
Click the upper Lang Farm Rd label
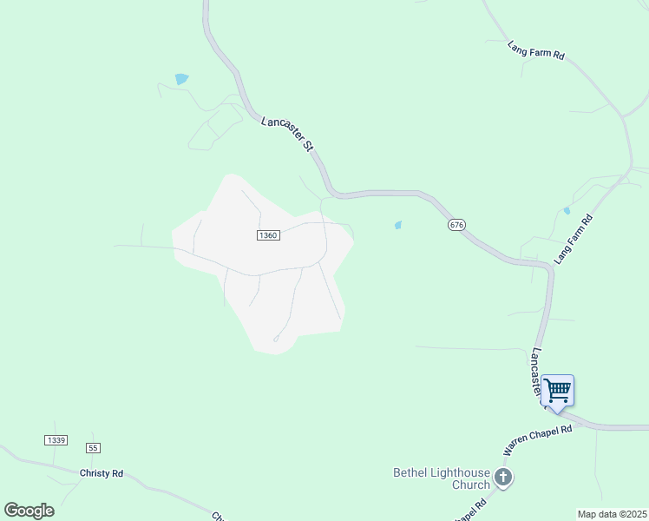point(536,50)
